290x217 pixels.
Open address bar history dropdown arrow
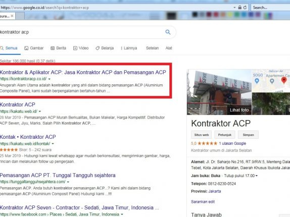(x=234, y=8)
